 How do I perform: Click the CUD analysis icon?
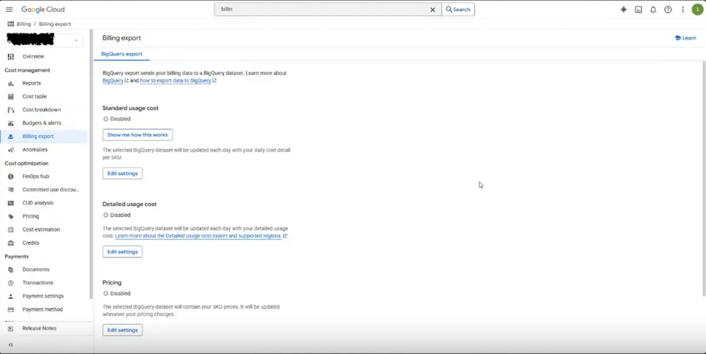point(11,203)
